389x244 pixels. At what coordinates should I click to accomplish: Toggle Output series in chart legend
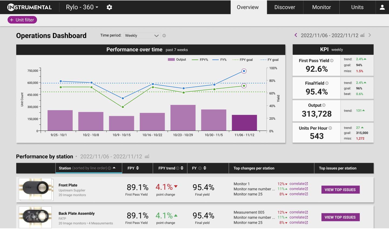(177, 60)
